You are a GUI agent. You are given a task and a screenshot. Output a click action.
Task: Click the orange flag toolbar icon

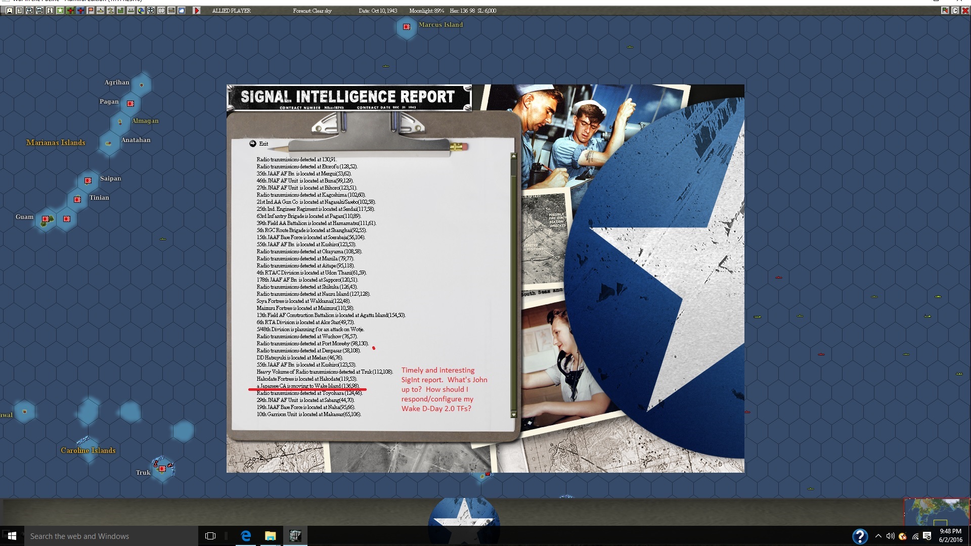(x=91, y=11)
